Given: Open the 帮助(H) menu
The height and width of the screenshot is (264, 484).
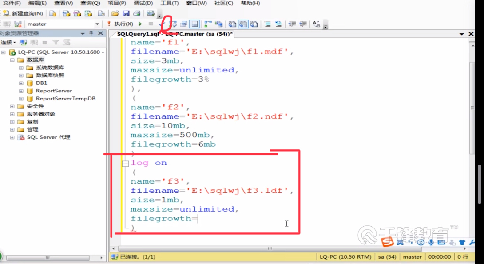Looking at the screenshot, I should click(250, 3).
